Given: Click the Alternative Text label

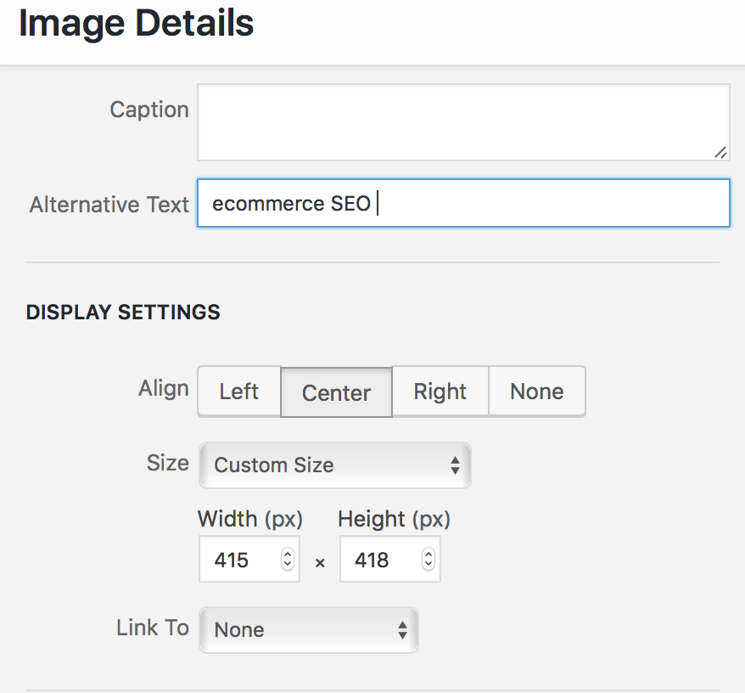Looking at the screenshot, I should tap(109, 205).
